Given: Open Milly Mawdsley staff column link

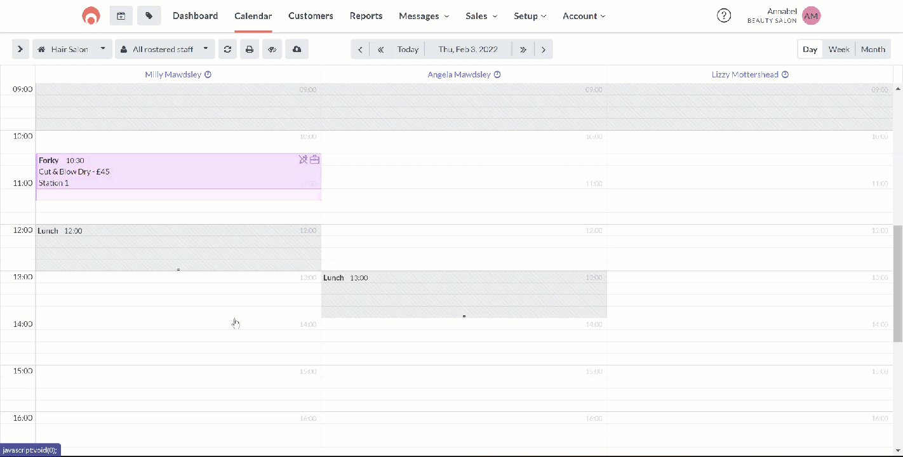Looking at the screenshot, I should point(173,74).
